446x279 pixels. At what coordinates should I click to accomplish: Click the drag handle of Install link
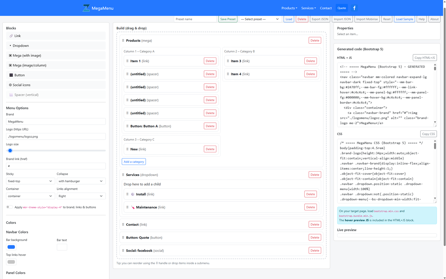pyautogui.click(x=127, y=194)
